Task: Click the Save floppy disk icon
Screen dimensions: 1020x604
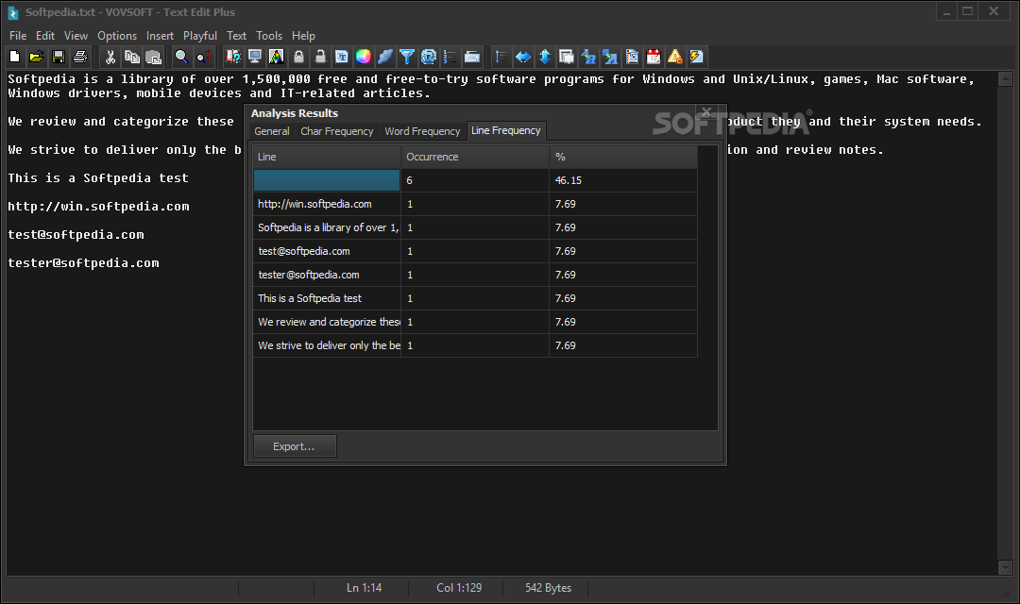Action: [x=59, y=58]
